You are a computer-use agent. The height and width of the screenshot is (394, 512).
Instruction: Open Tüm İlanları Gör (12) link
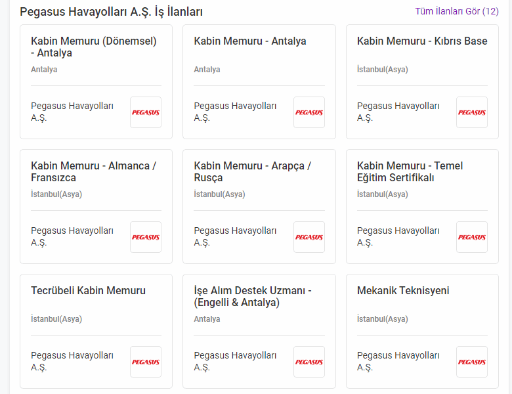457,11
